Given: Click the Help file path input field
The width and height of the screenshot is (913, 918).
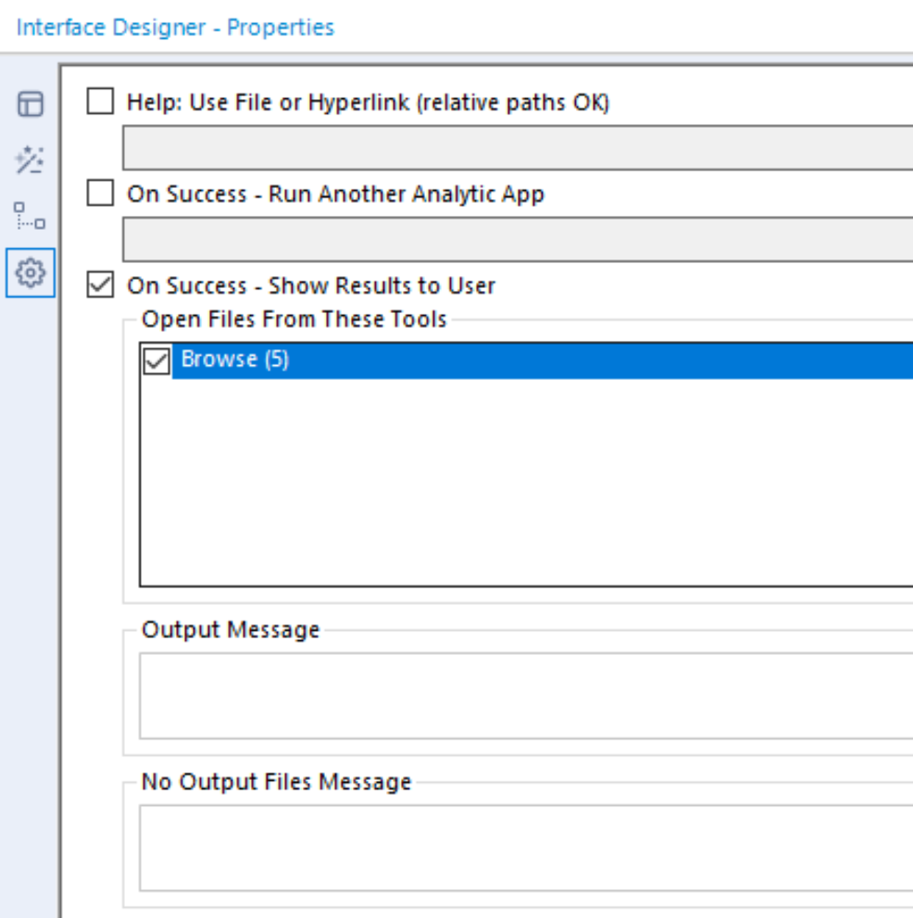Looking at the screenshot, I should click(519, 148).
